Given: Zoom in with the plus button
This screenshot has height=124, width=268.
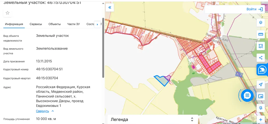Looking at the screenshot, I should 261,120.
